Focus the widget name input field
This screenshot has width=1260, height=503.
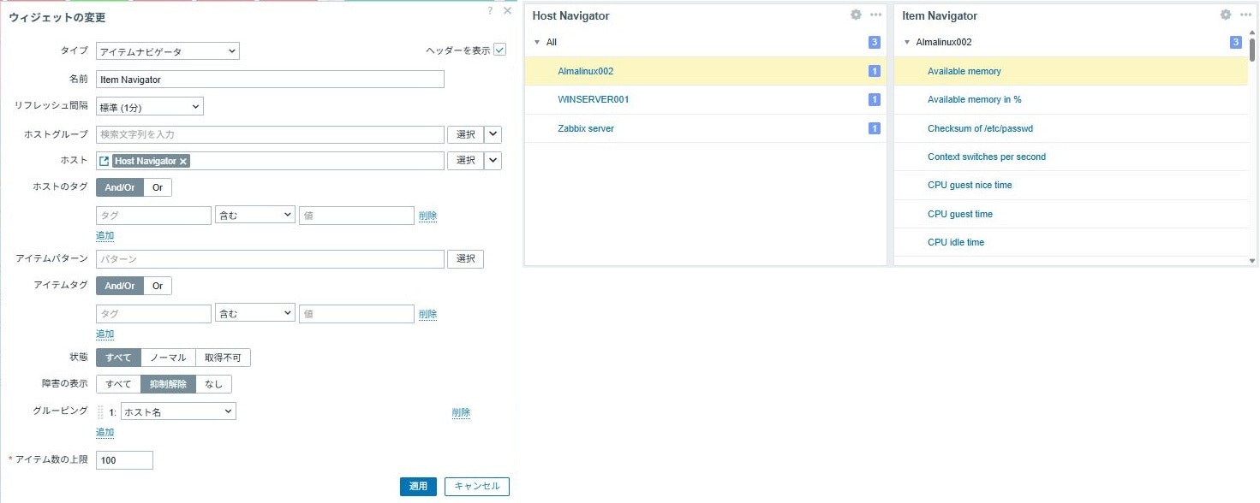[x=270, y=79]
